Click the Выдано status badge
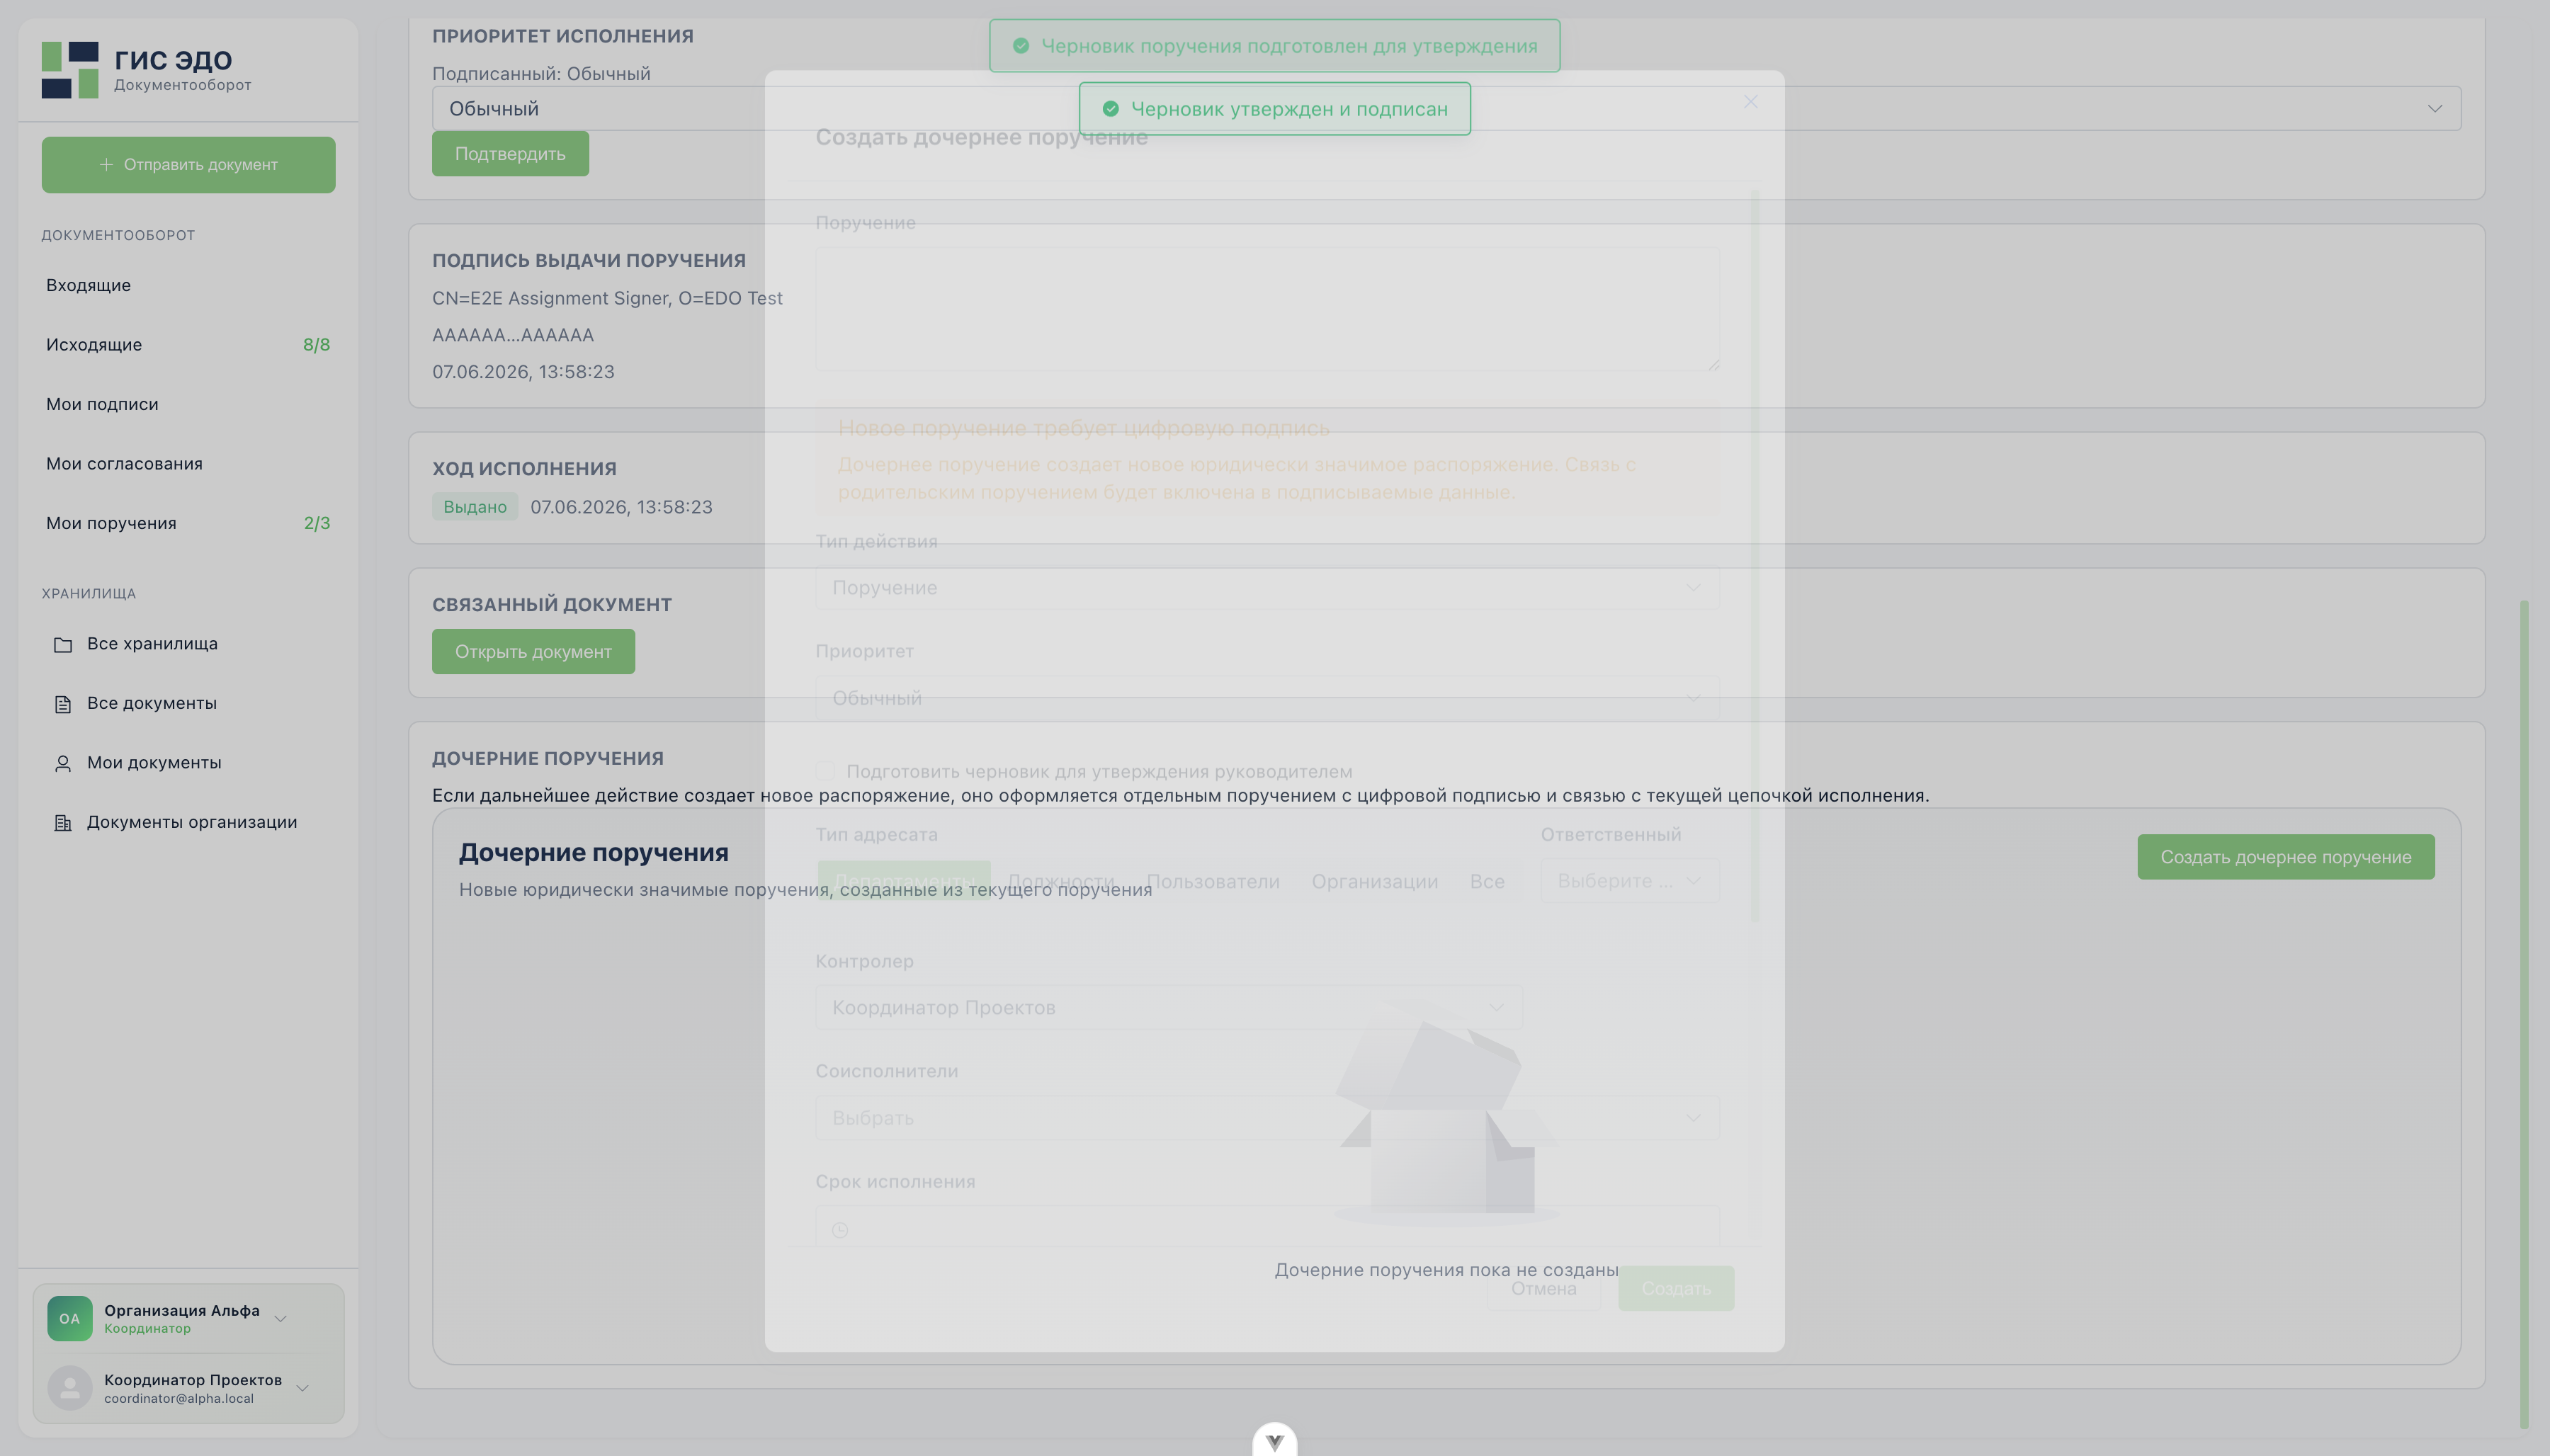This screenshot has height=1456, width=2550. [x=475, y=507]
